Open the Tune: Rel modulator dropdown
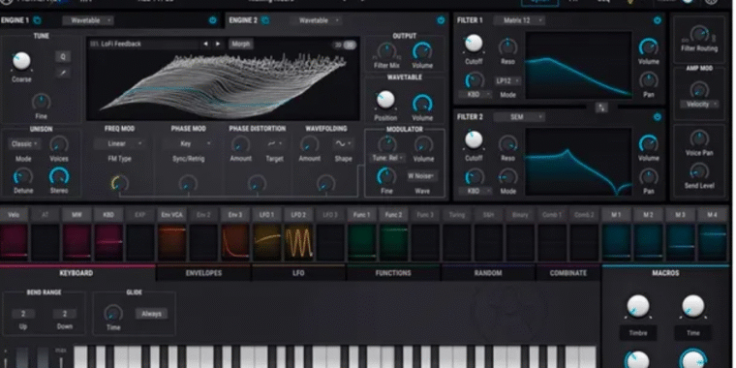The width and height of the screenshot is (736, 368). (x=388, y=158)
